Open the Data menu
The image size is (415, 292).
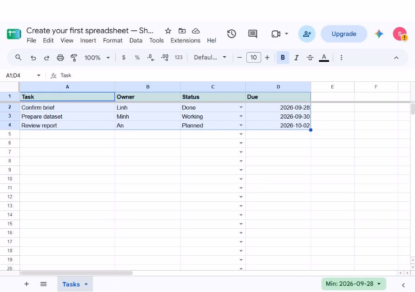(x=136, y=40)
